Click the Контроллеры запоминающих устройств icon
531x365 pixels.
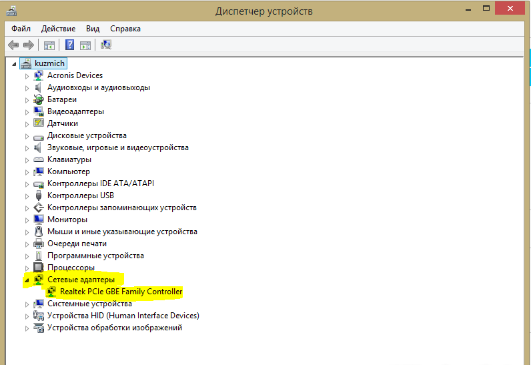tap(39, 208)
